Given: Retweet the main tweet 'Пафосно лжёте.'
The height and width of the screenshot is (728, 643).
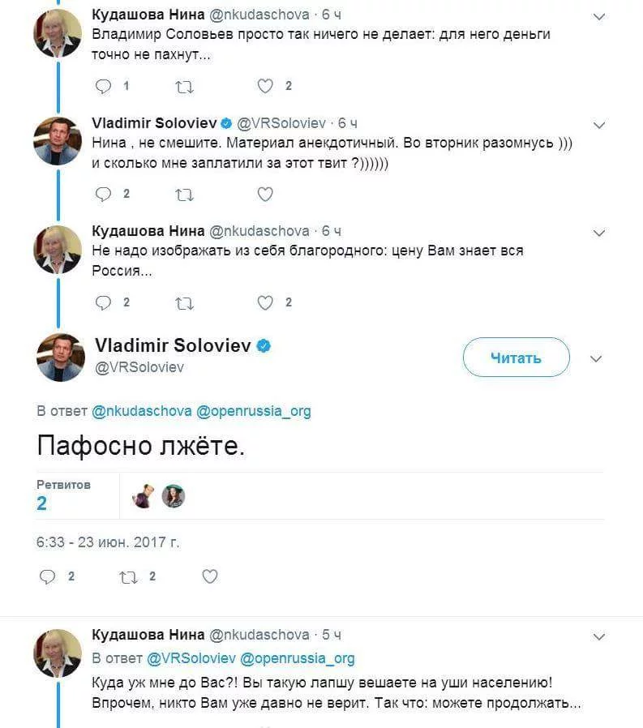Looking at the screenshot, I should (129, 576).
